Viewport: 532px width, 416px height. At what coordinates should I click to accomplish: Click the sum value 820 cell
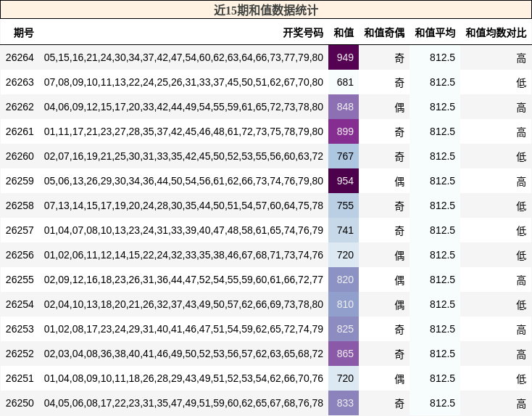pos(344,280)
